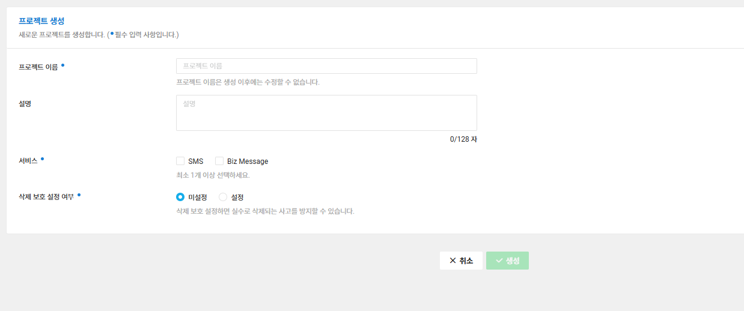Choose the 설정 deletion protection radio

pyautogui.click(x=223, y=197)
